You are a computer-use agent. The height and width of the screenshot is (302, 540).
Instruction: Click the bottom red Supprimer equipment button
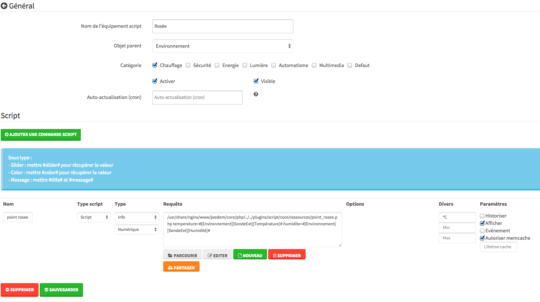19,290
